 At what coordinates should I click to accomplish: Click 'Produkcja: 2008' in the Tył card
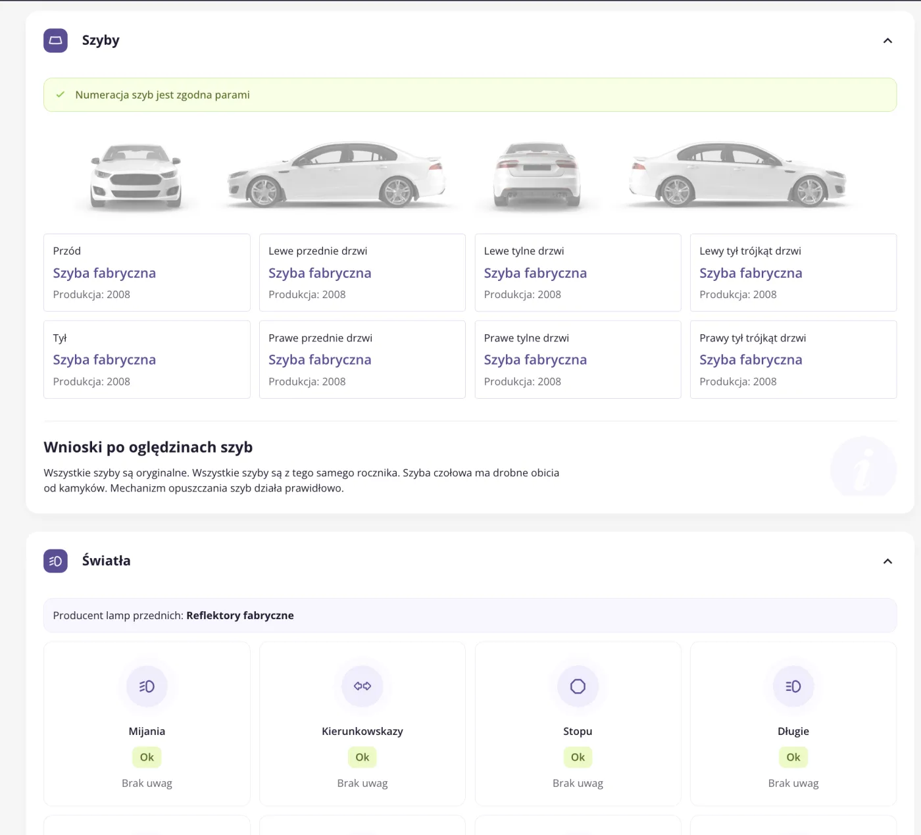(91, 382)
